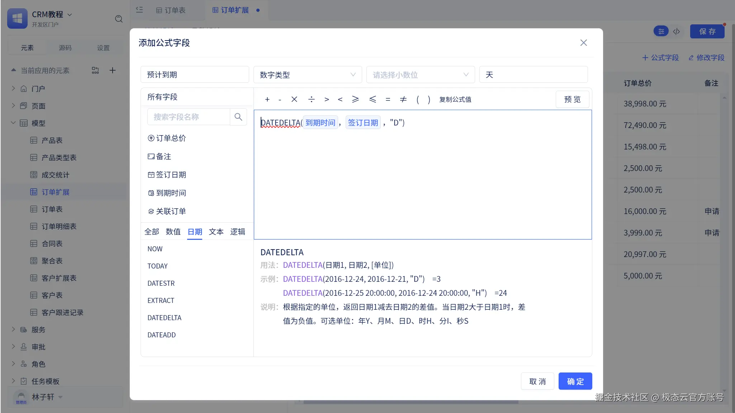Click the code view icon beside Save
Image resolution: width=735 pixels, height=413 pixels.
pyautogui.click(x=676, y=32)
